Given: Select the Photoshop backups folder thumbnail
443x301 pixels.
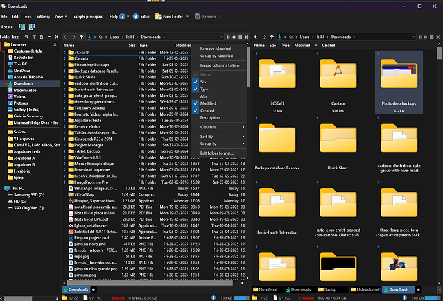Looking at the screenshot, I should [x=399, y=82].
